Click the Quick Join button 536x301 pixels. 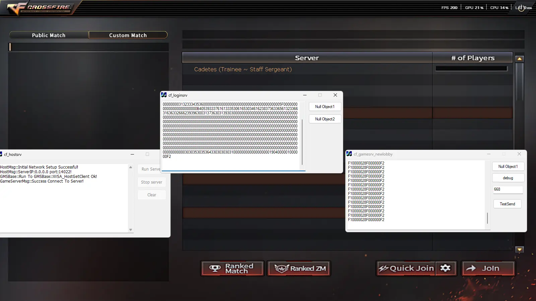[406, 268]
